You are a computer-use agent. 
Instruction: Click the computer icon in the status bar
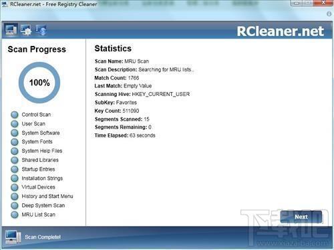(x=13, y=237)
